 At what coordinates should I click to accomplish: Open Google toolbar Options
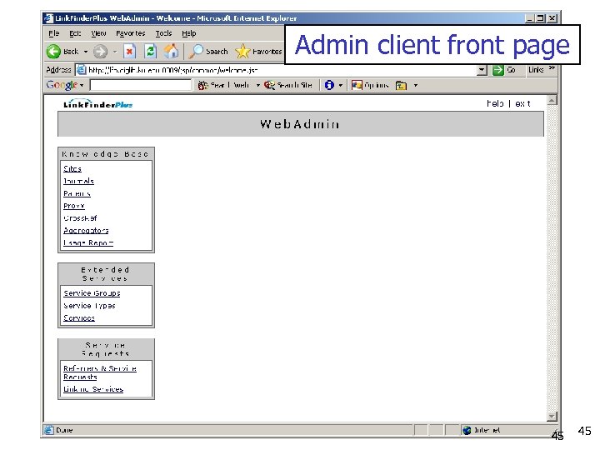(x=370, y=85)
